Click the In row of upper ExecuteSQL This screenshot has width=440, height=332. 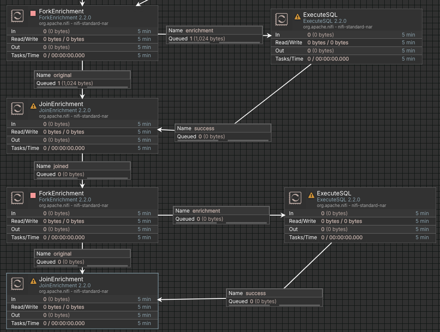(346, 34)
